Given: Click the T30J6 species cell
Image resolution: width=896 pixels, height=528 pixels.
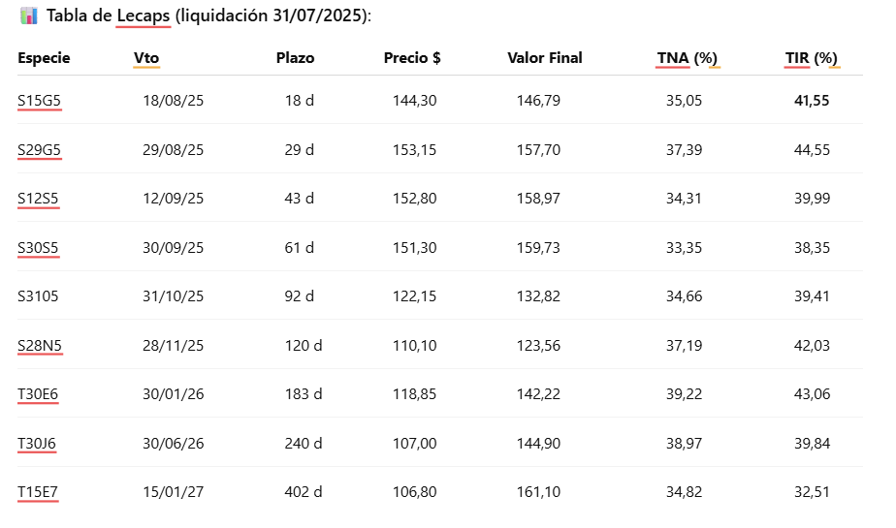Looking at the screenshot, I should [37, 443].
